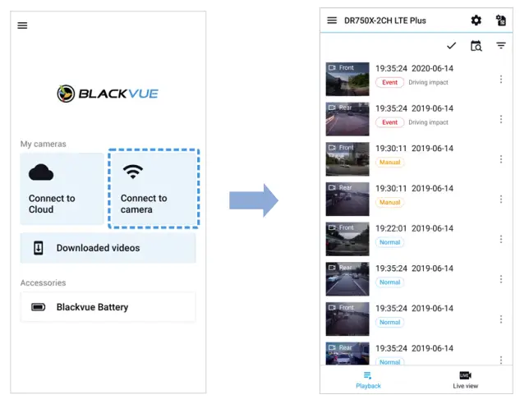Open options for 2020-06-14 Front event video
The height and width of the screenshot is (404, 520).
(x=501, y=80)
